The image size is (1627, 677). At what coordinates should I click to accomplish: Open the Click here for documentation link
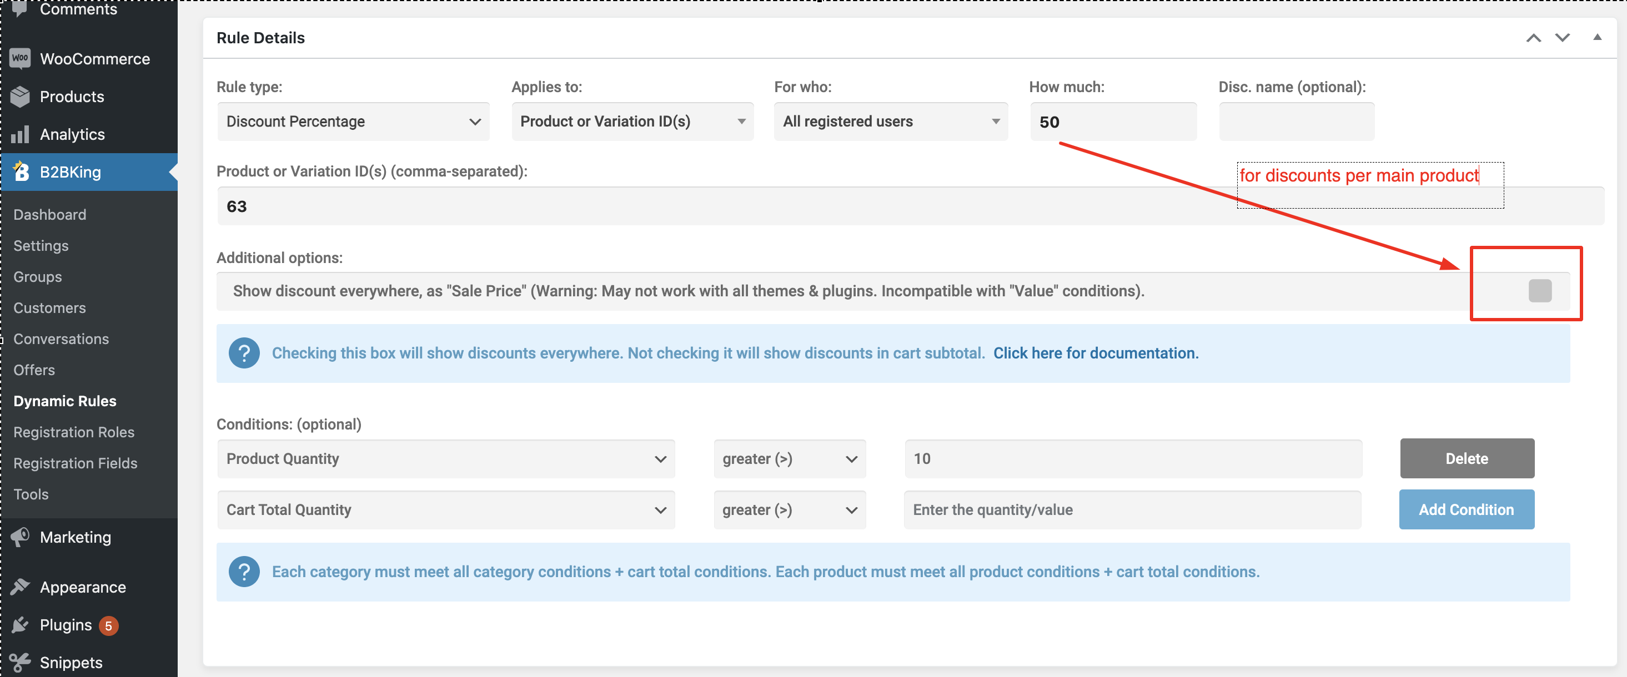(1096, 353)
